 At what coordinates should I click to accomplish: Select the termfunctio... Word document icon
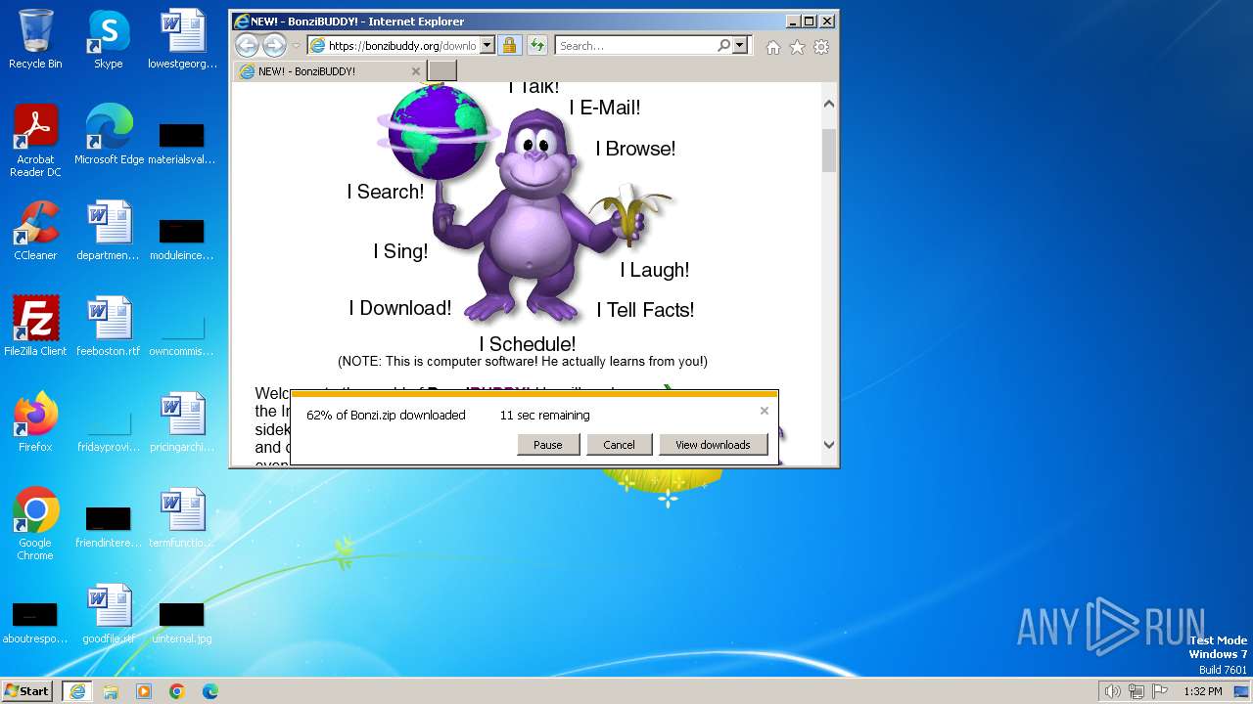click(182, 518)
